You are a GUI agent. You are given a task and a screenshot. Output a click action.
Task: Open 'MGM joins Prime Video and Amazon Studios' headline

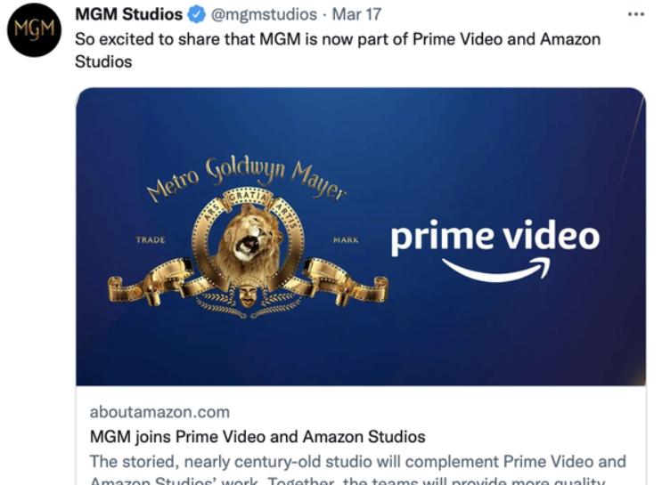(x=257, y=436)
